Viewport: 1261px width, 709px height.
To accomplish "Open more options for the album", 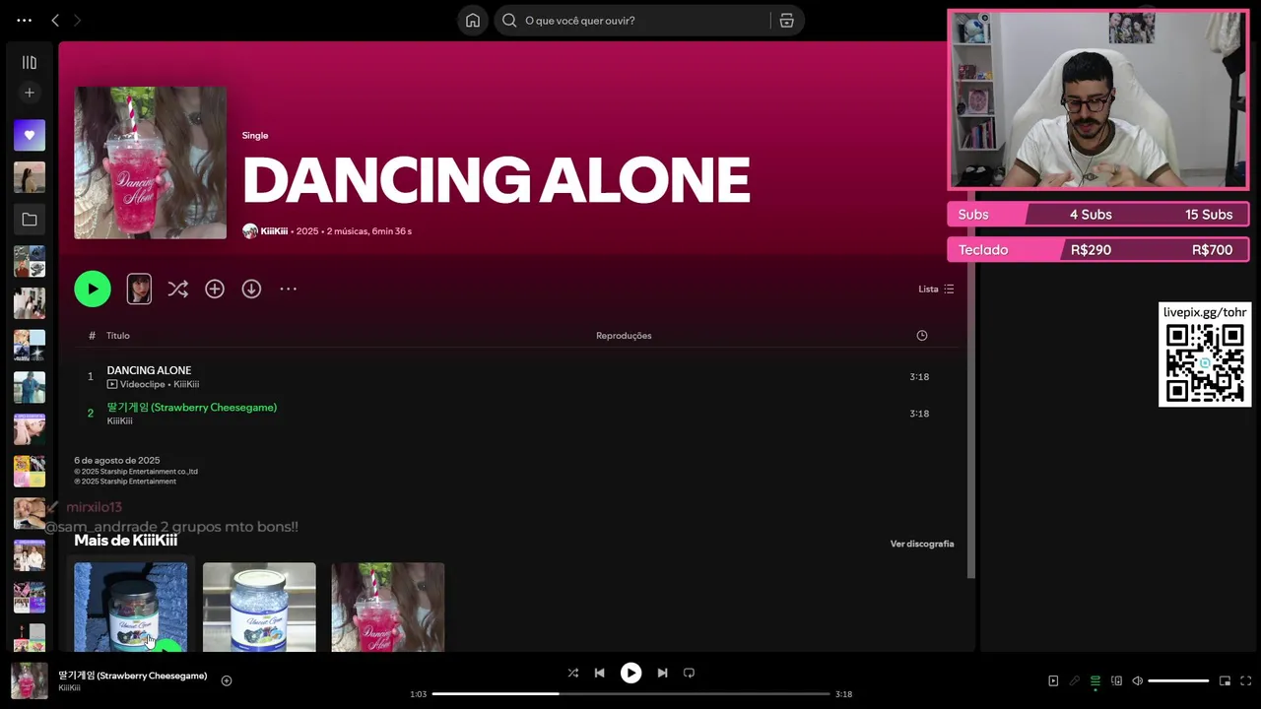I will (288, 289).
